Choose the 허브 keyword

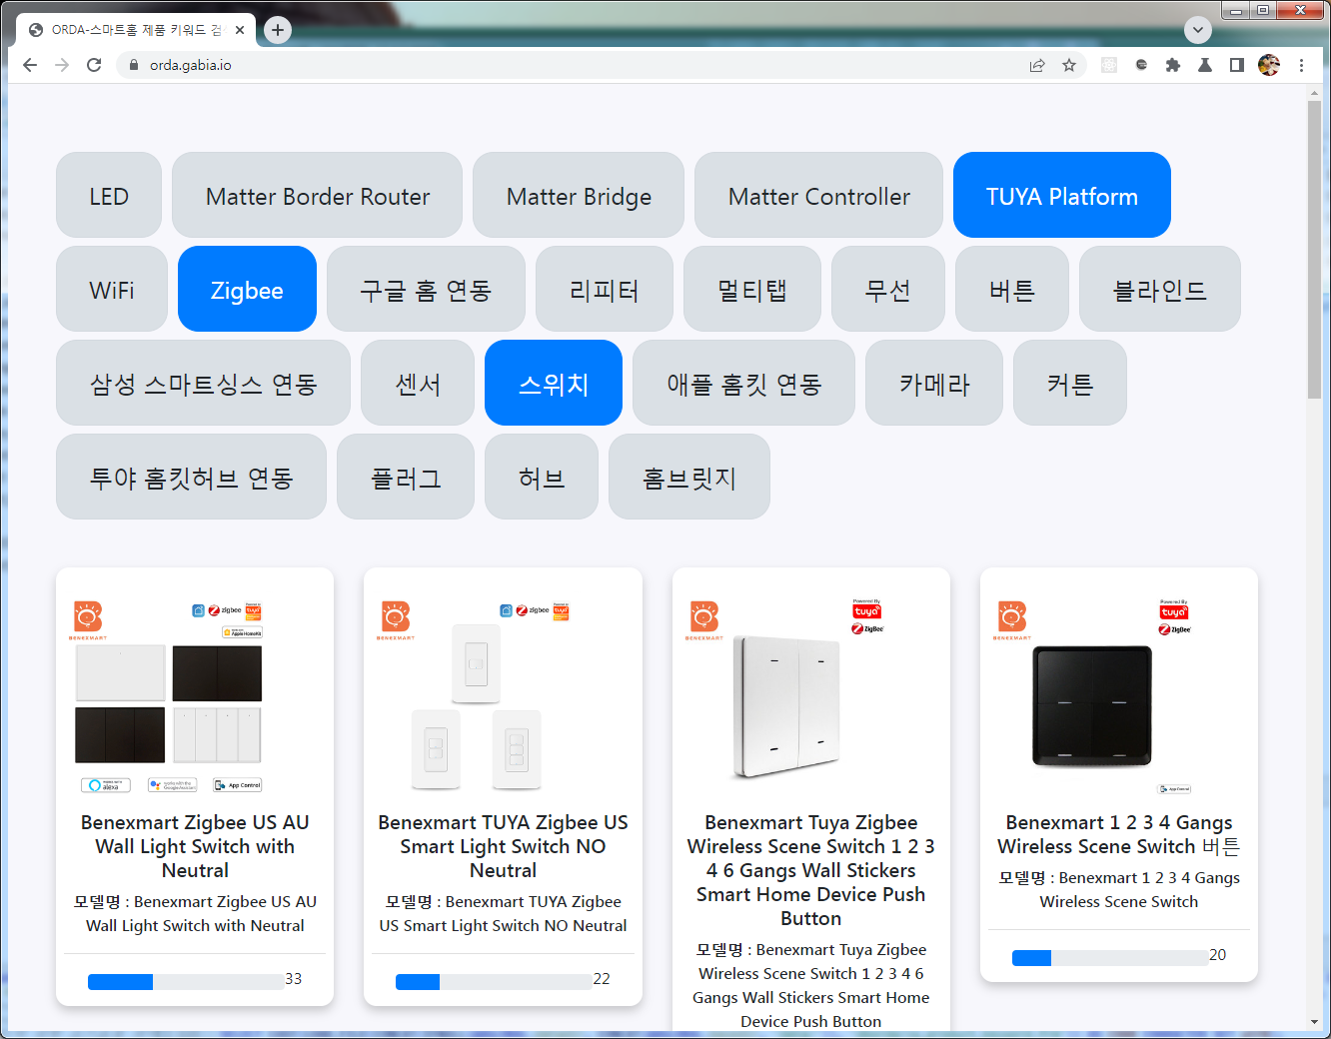click(x=542, y=477)
